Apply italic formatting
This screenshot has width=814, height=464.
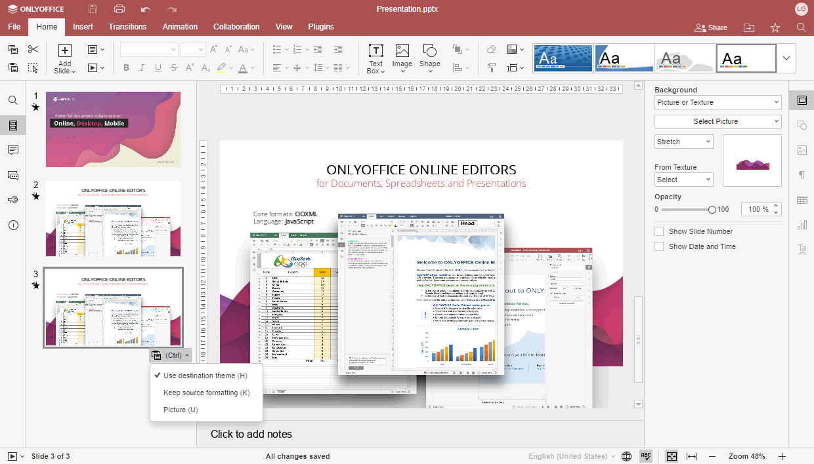coord(141,68)
